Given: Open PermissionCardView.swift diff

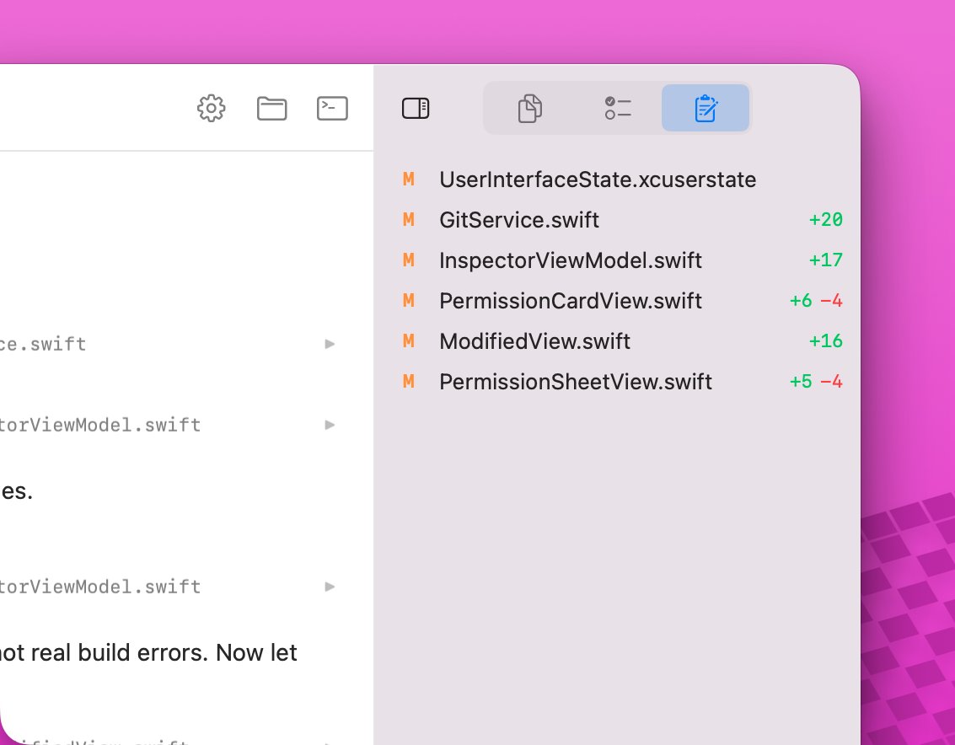Looking at the screenshot, I should pos(622,301).
